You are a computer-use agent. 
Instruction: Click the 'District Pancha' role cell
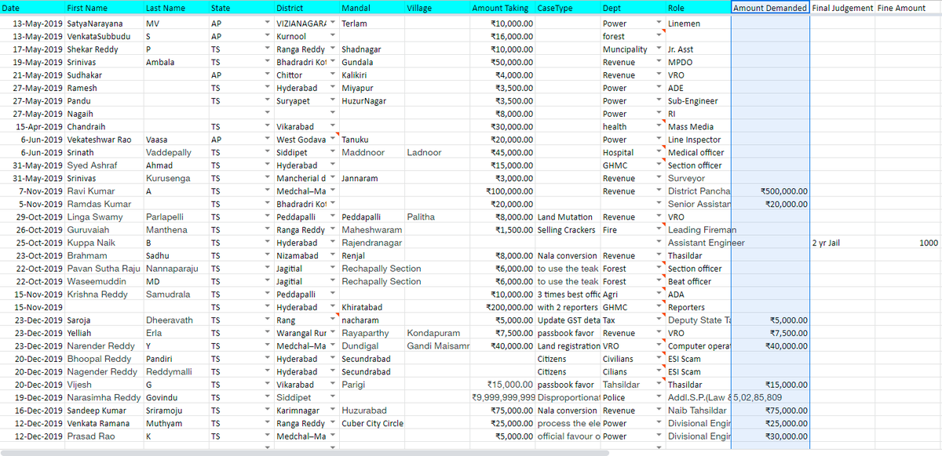698,191
